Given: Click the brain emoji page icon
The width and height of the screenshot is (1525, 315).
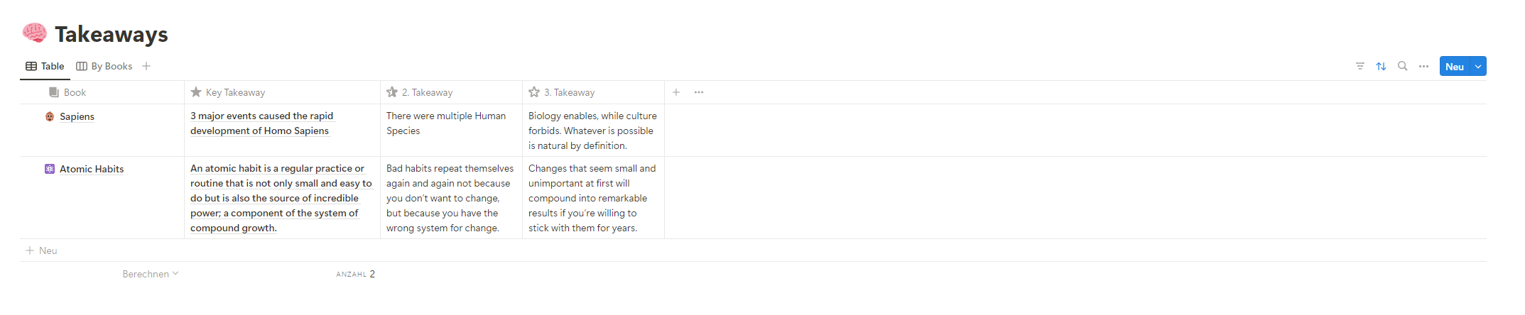Looking at the screenshot, I should pyautogui.click(x=34, y=33).
